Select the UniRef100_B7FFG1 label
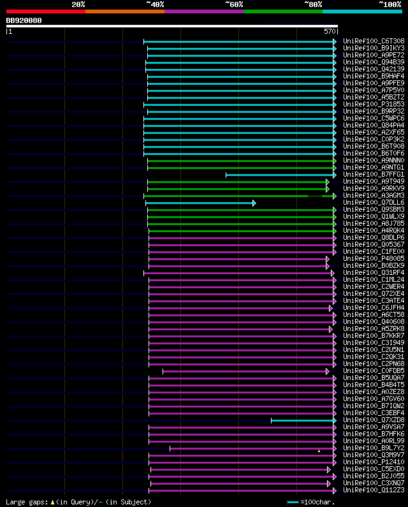The image size is (408, 507). [374, 174]
